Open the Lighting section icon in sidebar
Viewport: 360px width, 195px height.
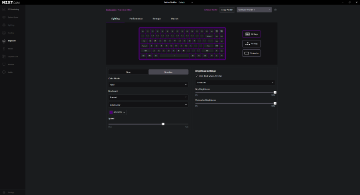click(4, 25)
